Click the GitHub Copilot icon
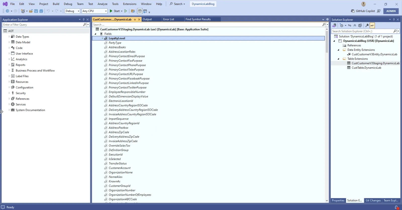 point(353,11)
